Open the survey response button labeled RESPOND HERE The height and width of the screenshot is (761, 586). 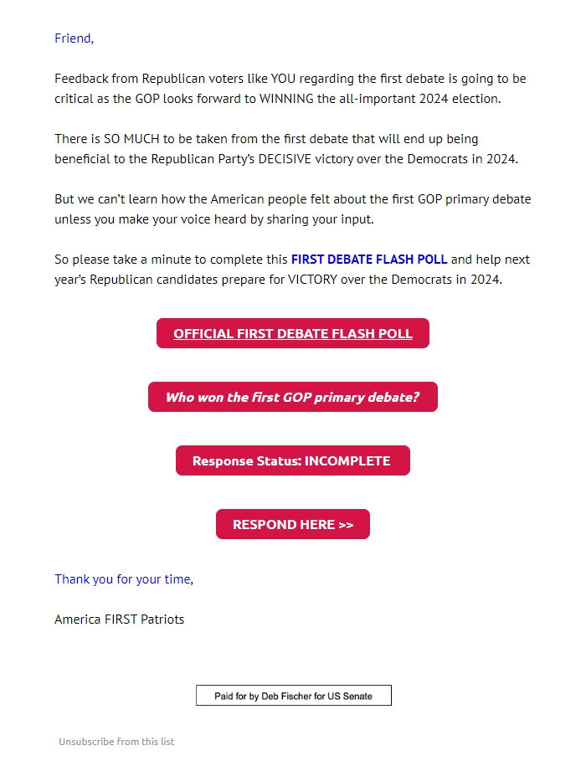coord(292,524)
